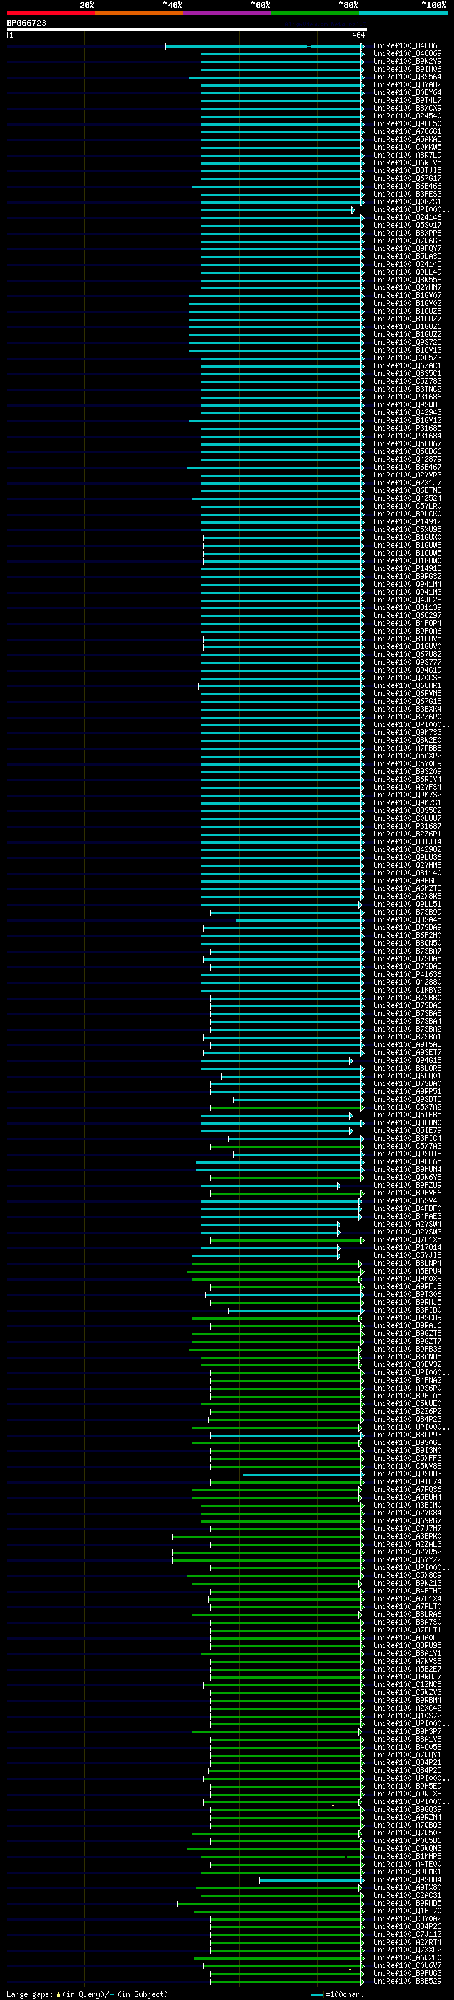The image size is (454, 2000).
Task: Select the UniRef100_Q0GZS1 label
Action: tap(406, 202)
